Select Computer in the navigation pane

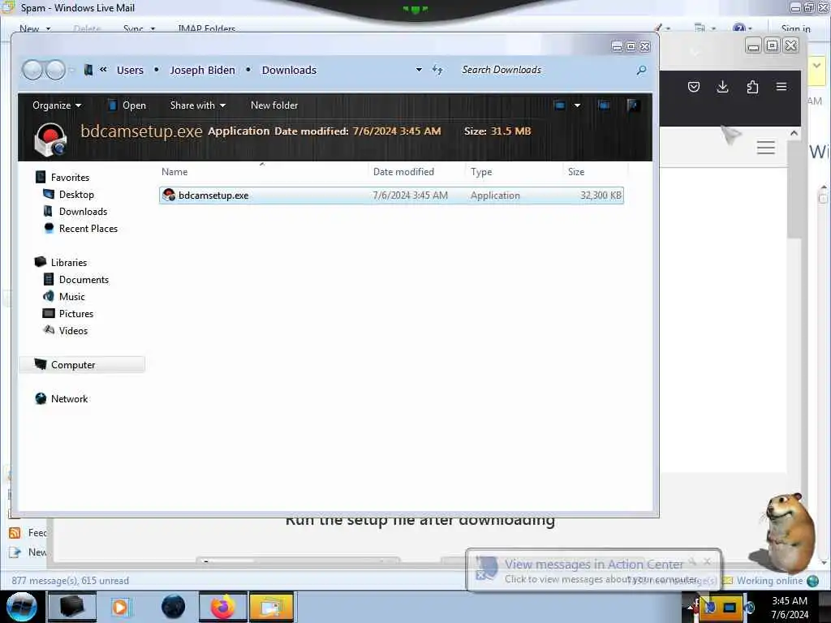point(82,364)
